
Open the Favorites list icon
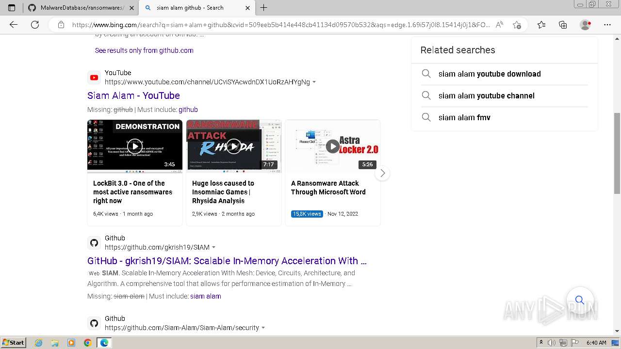pyautogui.click(x=541, y=25)
